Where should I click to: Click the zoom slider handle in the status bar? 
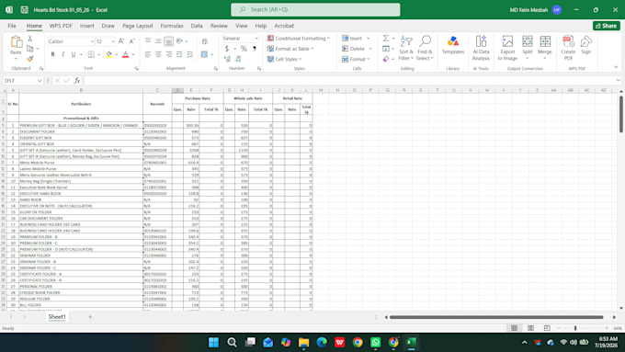pyautogui.click(x=575, y=328)
